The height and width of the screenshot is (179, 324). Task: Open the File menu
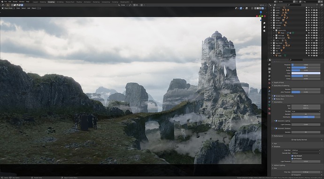[6, 2]
